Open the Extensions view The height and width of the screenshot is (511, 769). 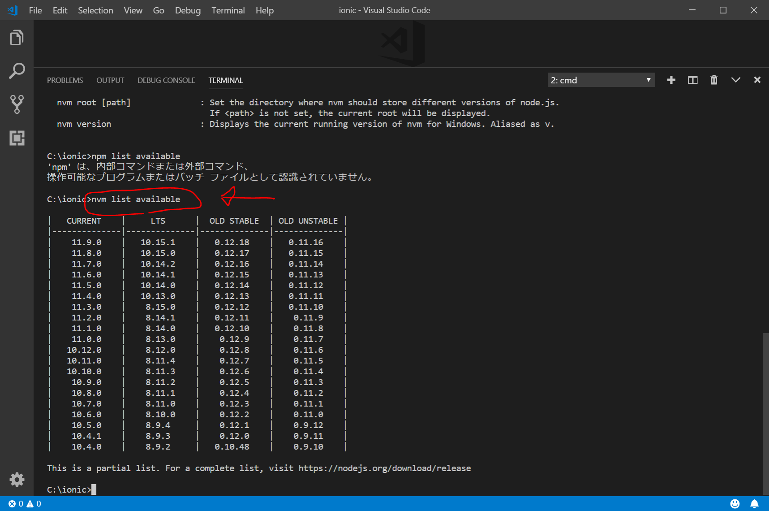tap(17, 138)
